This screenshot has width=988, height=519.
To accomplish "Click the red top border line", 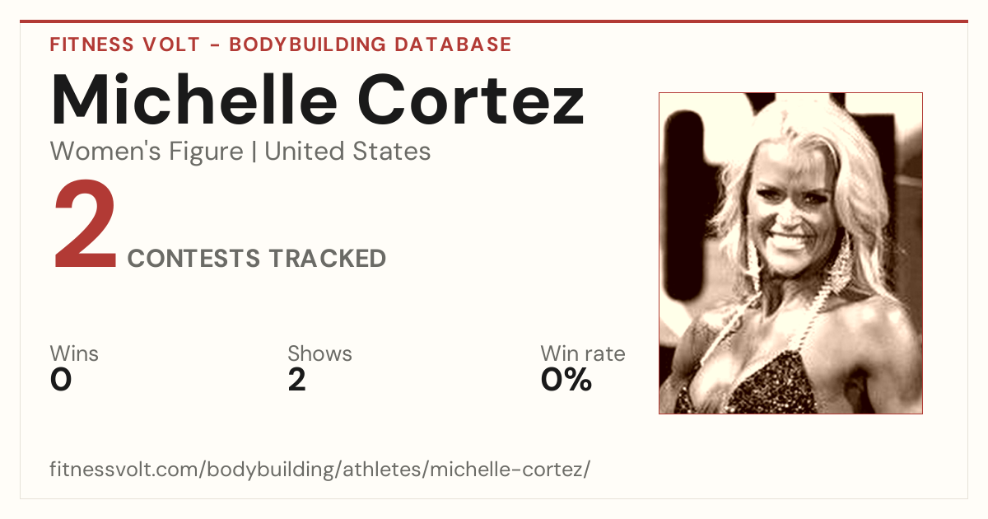I will (494, 21).
